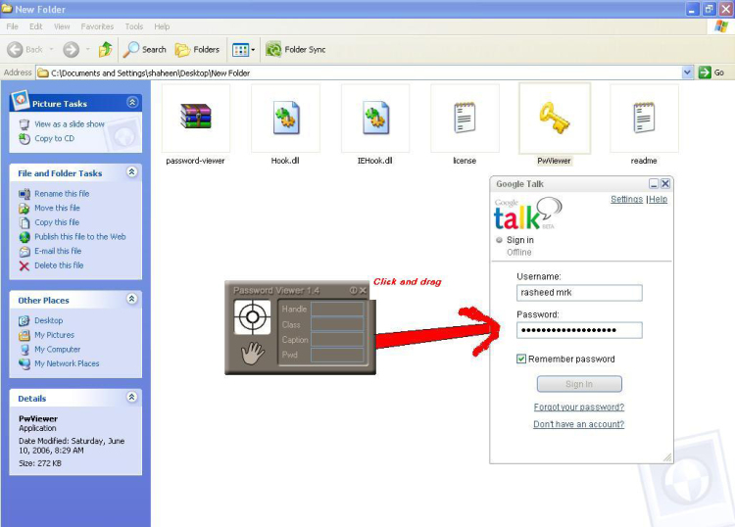Open Google Talk Help link
The width and height of the screenshot is (735, 527).
pos(658,199)
